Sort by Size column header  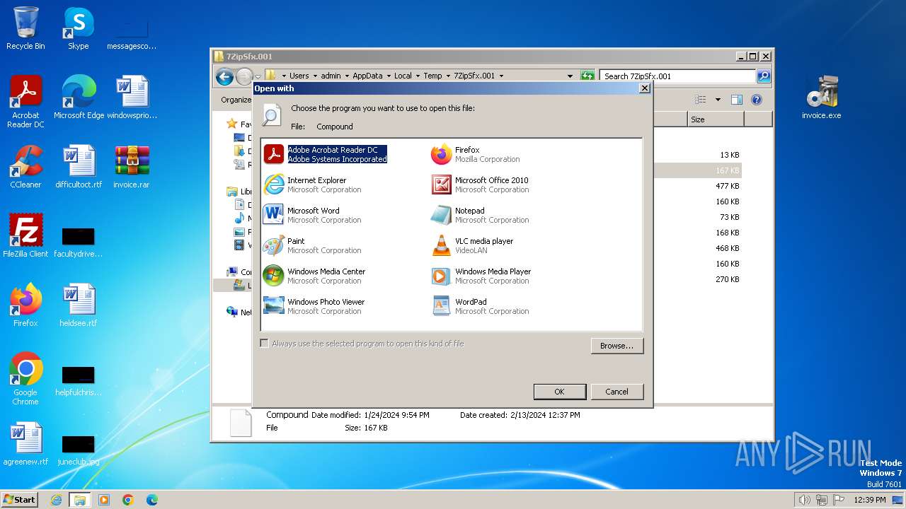pos(716,119)
